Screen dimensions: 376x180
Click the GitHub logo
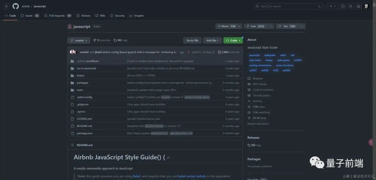coord(15,6)
